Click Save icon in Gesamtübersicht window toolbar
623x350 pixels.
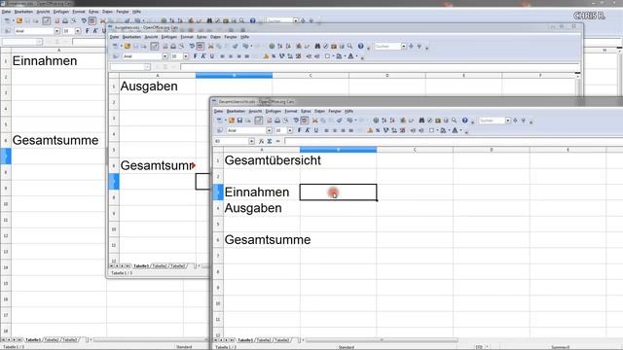click(x=239, y=121)
